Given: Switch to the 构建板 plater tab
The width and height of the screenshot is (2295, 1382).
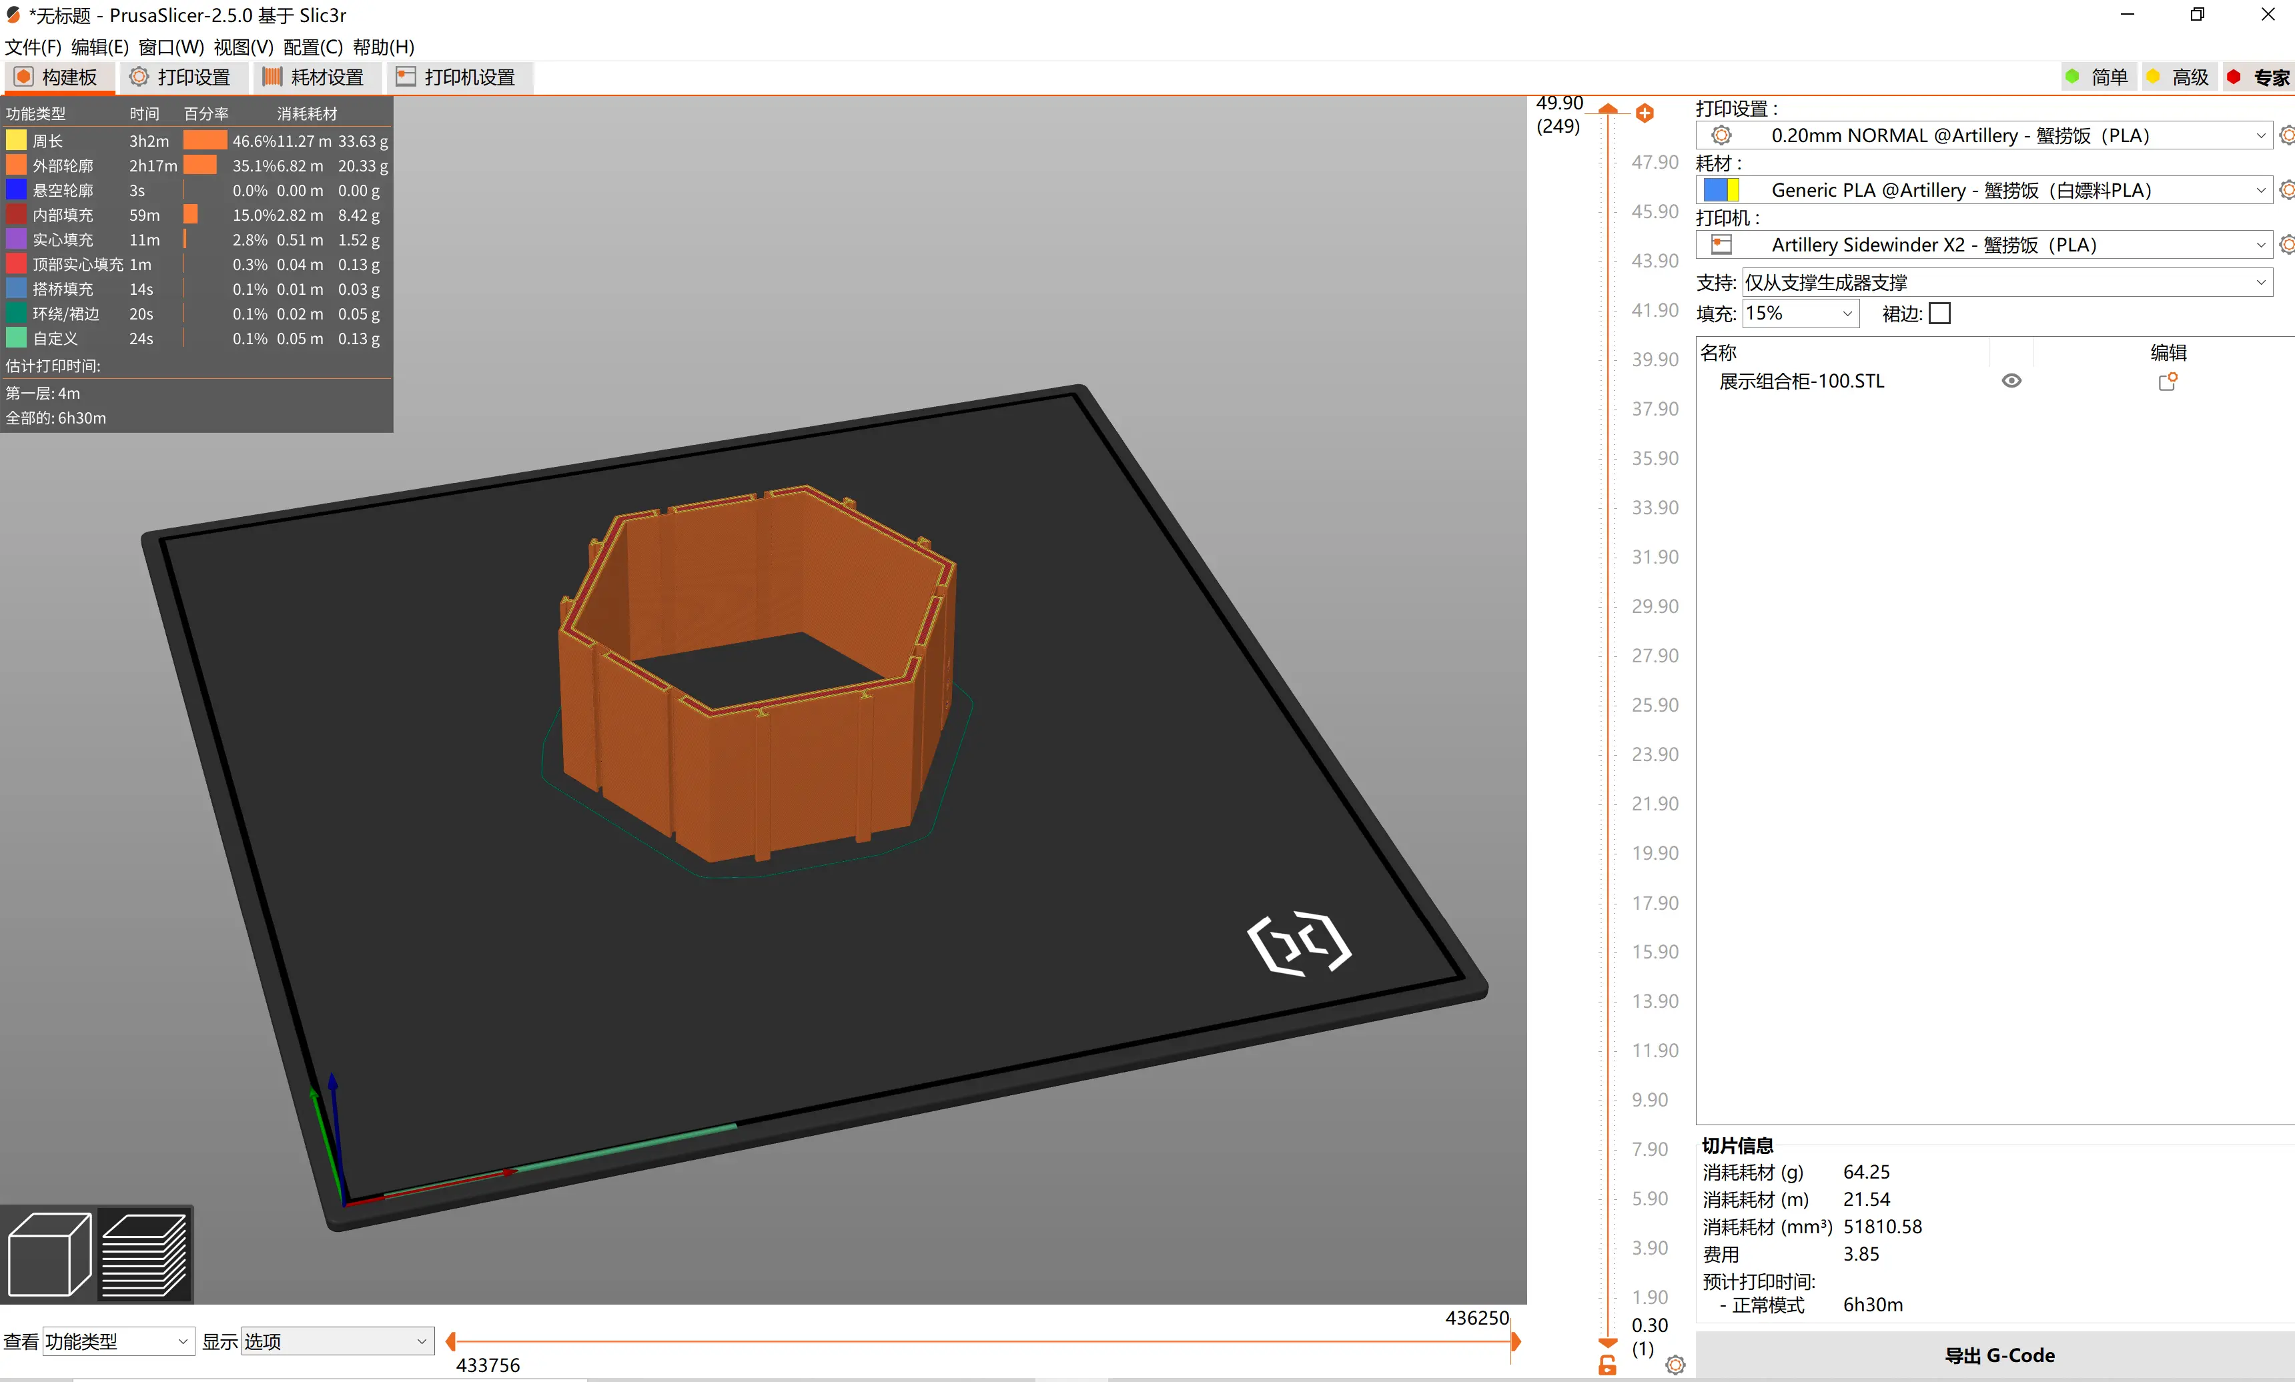Looking at the screenshot, I should tap(59, 77).
